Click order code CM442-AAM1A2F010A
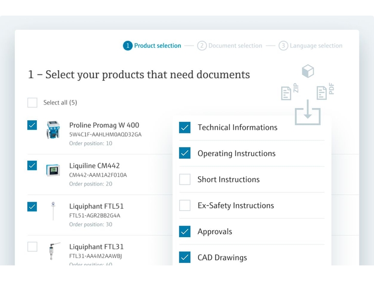The width and height of the screenshot is (374, 281). [98, 175]
